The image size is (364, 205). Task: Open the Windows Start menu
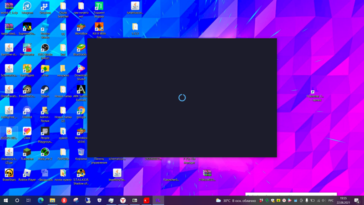(x=6, y=200)
